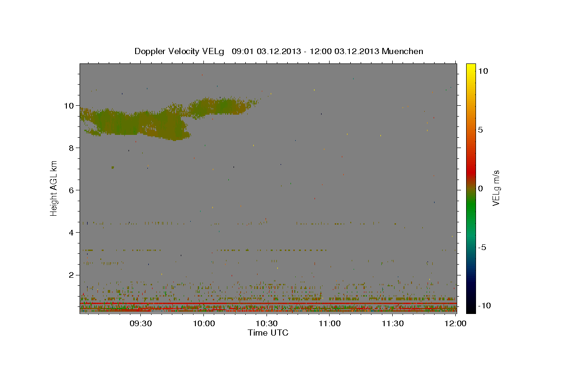The width and height of the screenshot is (565, 376).
Task: Click the 09:30 time tick label
Action: [x=141, y=324]
